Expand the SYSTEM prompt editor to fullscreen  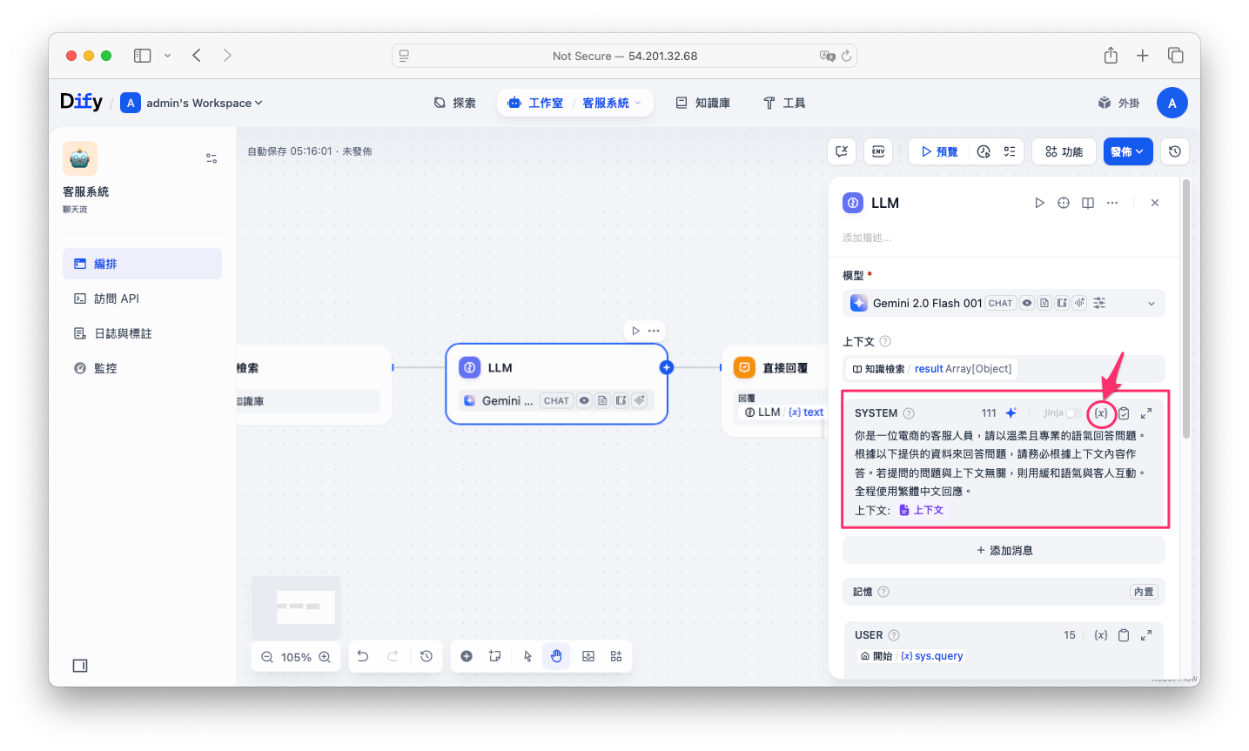[1146, 413]
